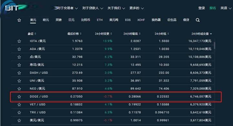Open the NEO /美元 pair

point(37,88)
